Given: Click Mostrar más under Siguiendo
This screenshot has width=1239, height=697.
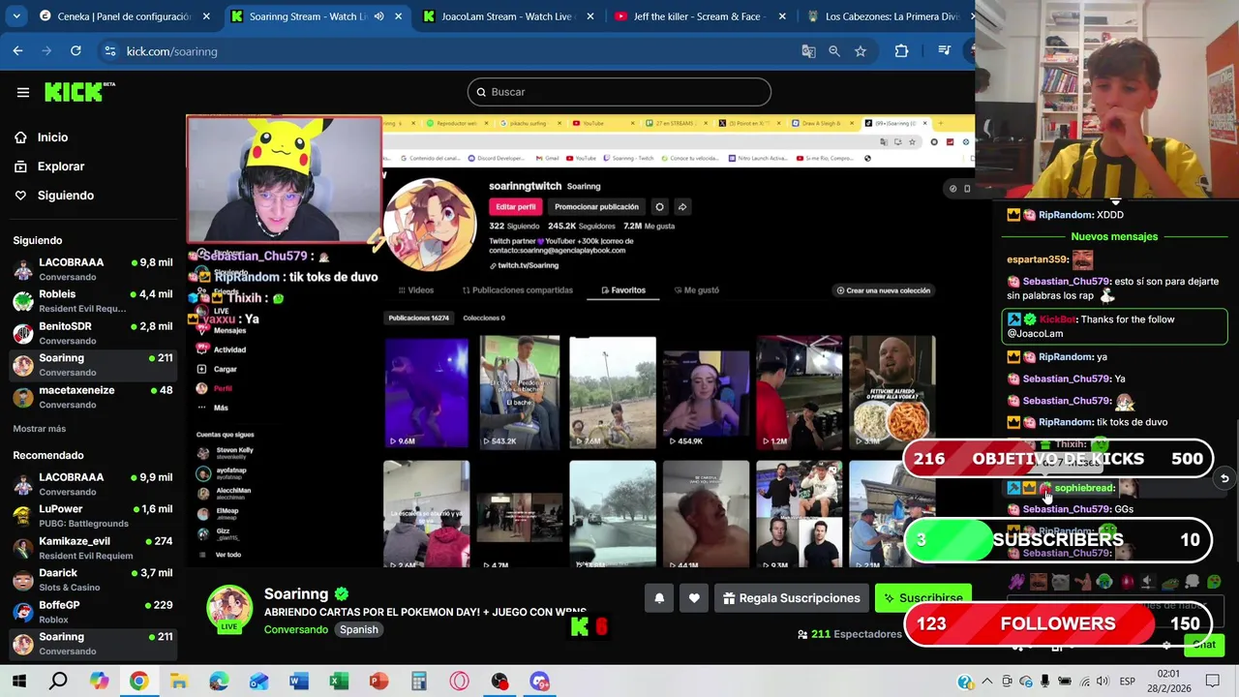Looking at the screenshot, I should pos(40,429).
